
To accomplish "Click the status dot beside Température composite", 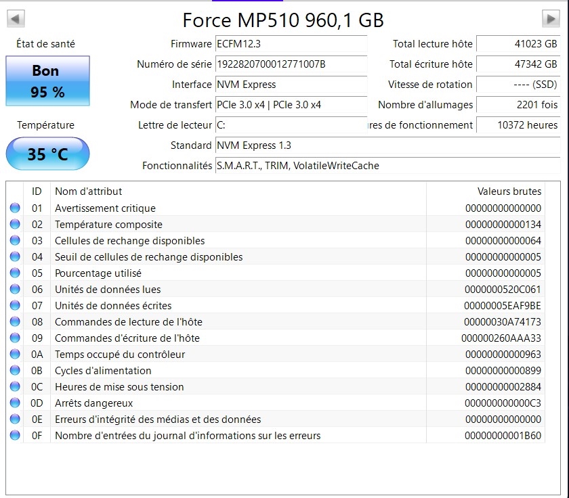I will 15,224.
